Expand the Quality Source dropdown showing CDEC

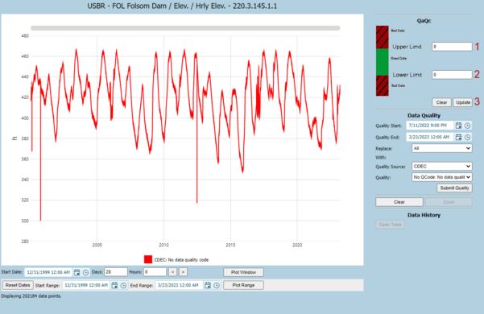[441, 166]
